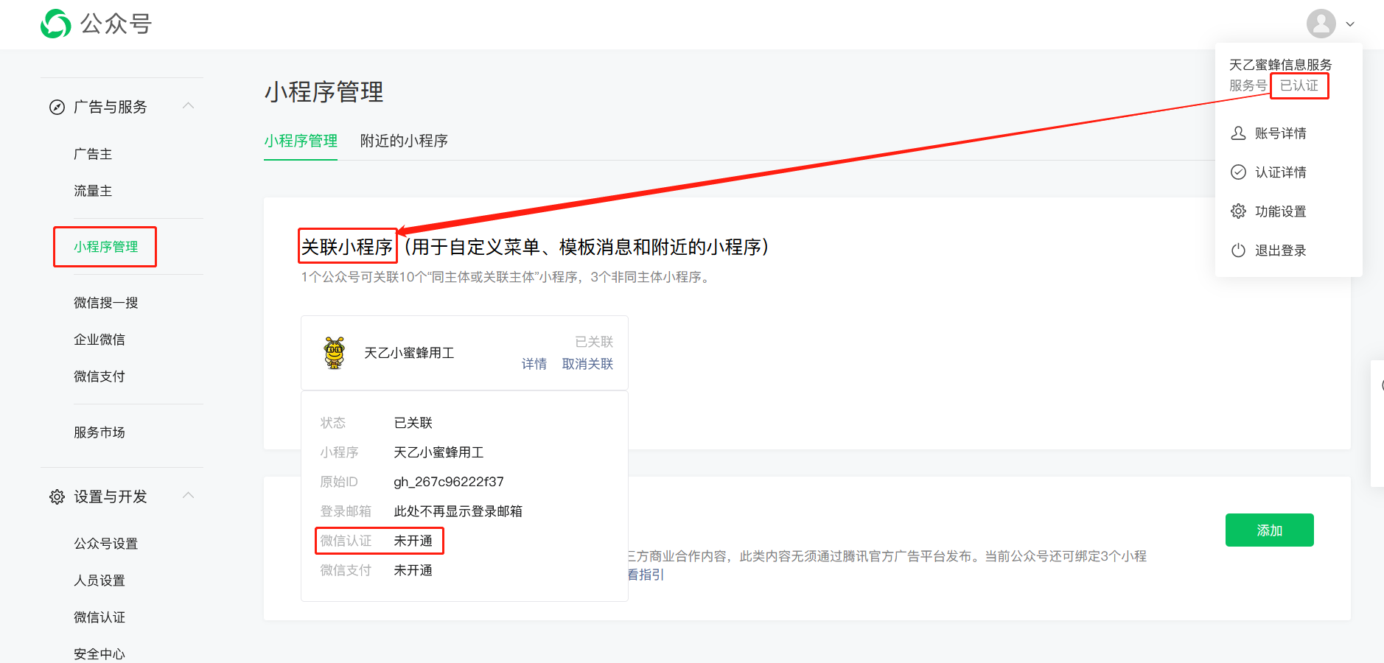Open 微信支付 in the sidebar

(x=99, y=376)
